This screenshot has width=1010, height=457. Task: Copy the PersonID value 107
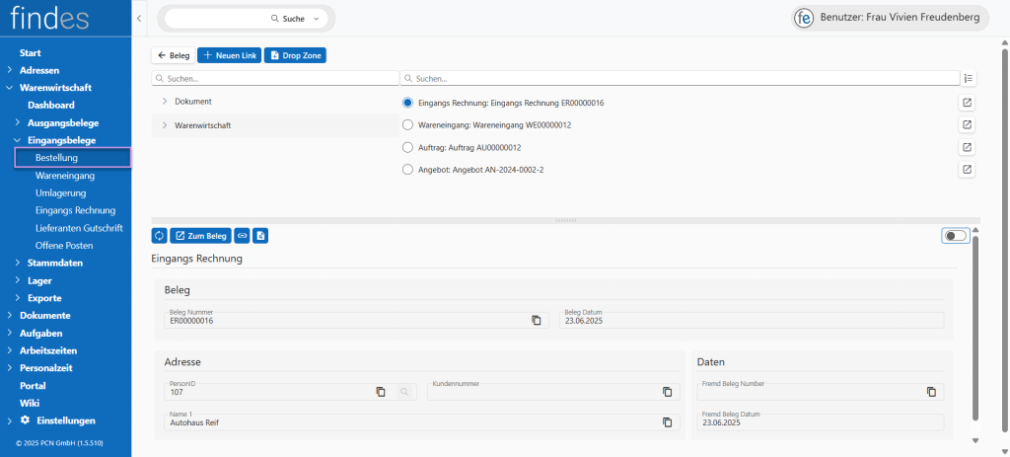pyautogui.click(x=381, y=392)
